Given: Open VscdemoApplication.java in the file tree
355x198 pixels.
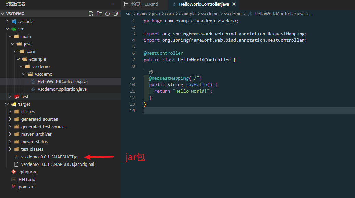Looking at the screenshot, I should click(x=62, y=89).
